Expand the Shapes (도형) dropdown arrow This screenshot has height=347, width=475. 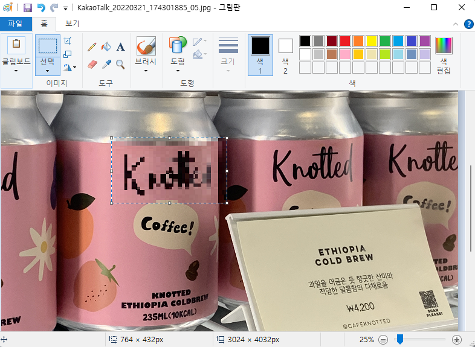pyautogui.click(x=178, y=71)
